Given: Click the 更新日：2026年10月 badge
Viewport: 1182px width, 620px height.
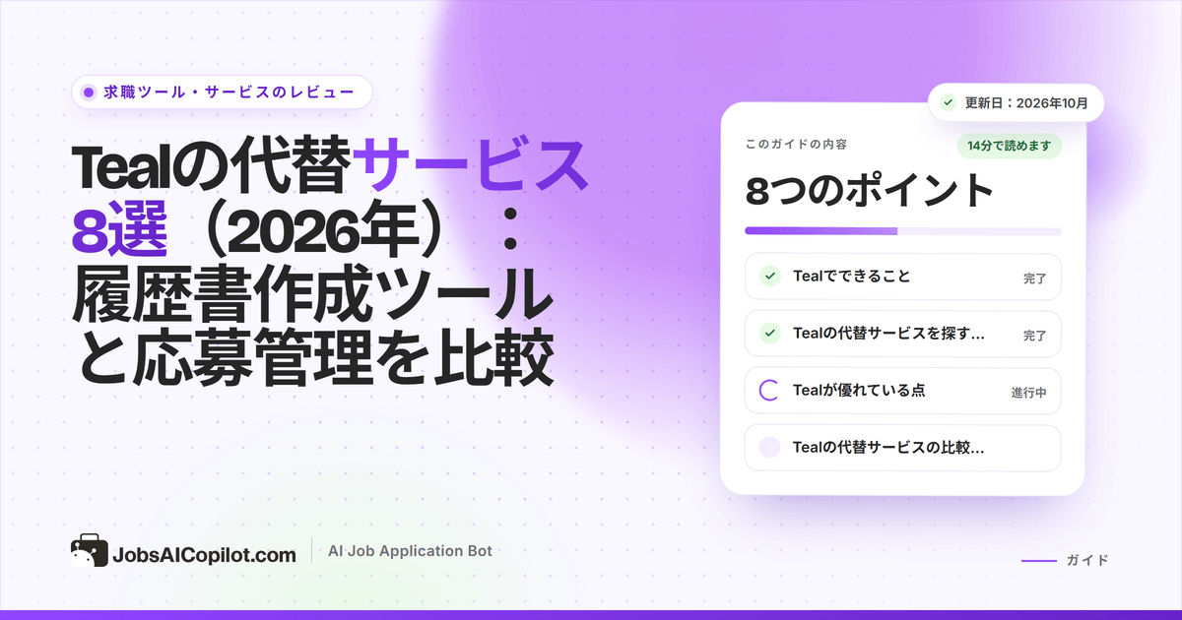Looking at the screenshot, I should 1016,101.
